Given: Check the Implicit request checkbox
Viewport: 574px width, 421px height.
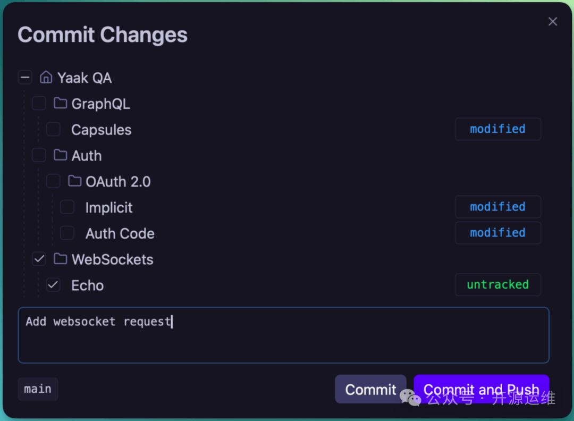Looking at the screenshot, I should 67,207.
